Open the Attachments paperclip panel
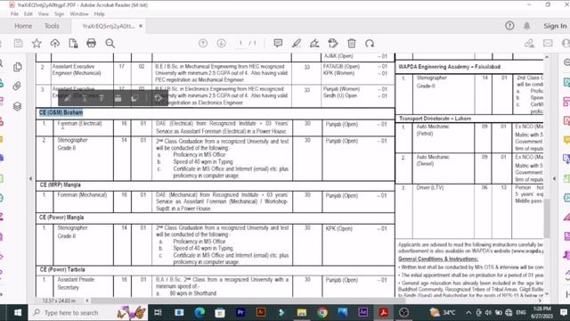Image resolution: width=570 pixels, height=321 pixels. tap(17, 86)
